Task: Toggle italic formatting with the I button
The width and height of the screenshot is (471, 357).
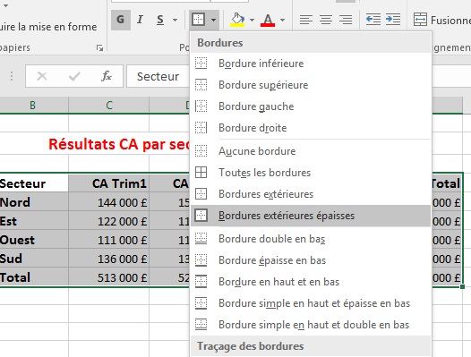Action: click(x=140, y=20)
